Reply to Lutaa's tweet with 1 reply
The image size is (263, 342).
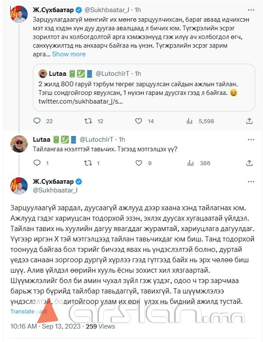point(37,163)
